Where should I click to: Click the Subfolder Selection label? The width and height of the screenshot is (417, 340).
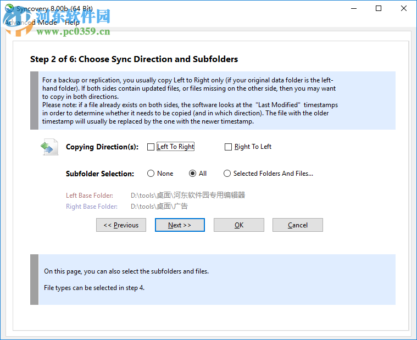click(x=100, y=174)
